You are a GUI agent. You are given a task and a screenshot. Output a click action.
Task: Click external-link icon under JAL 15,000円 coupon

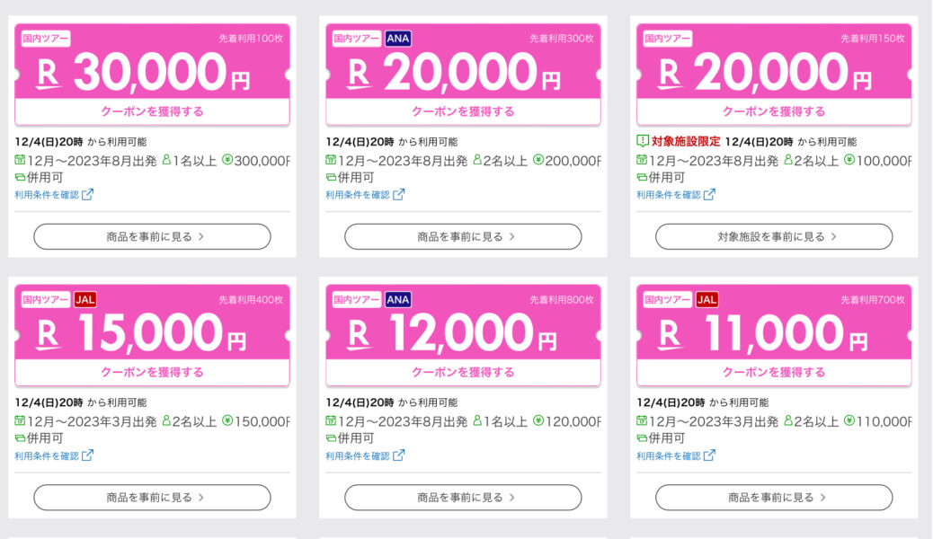[87, 455]
